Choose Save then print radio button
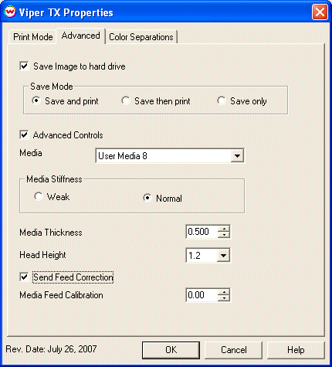Screen dimensions: 332x367 click(x=126, y=100)
